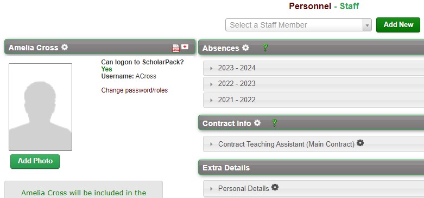
Task: Show help for Contract Info question mark
Action: tap(274, 123)
